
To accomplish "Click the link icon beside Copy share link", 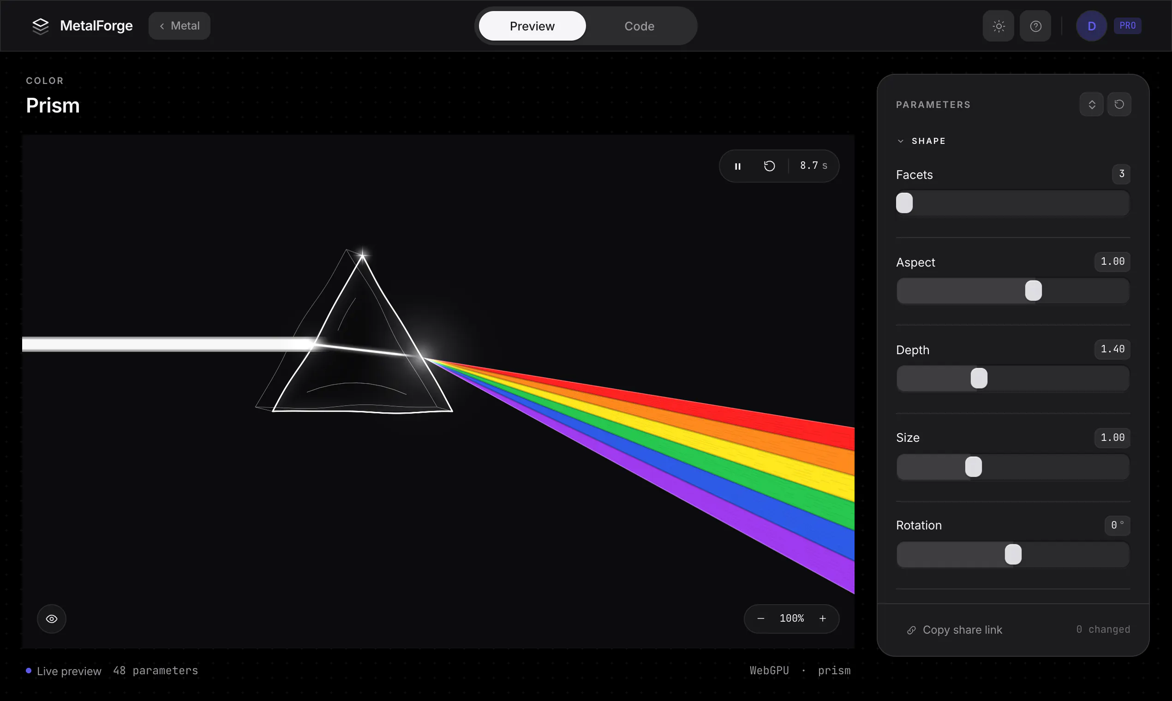I will coord(912,630).
